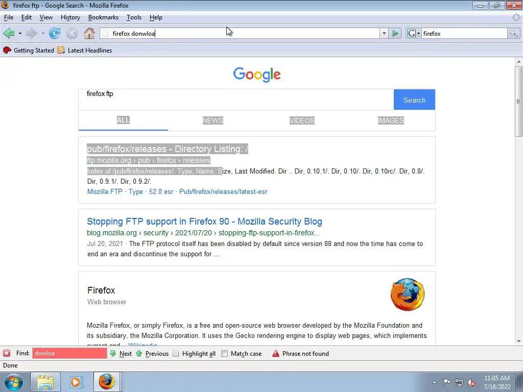Click the muted volume tray icon
Image resolution: width=523 pixels, height=392 pixels.
point(471,382)
